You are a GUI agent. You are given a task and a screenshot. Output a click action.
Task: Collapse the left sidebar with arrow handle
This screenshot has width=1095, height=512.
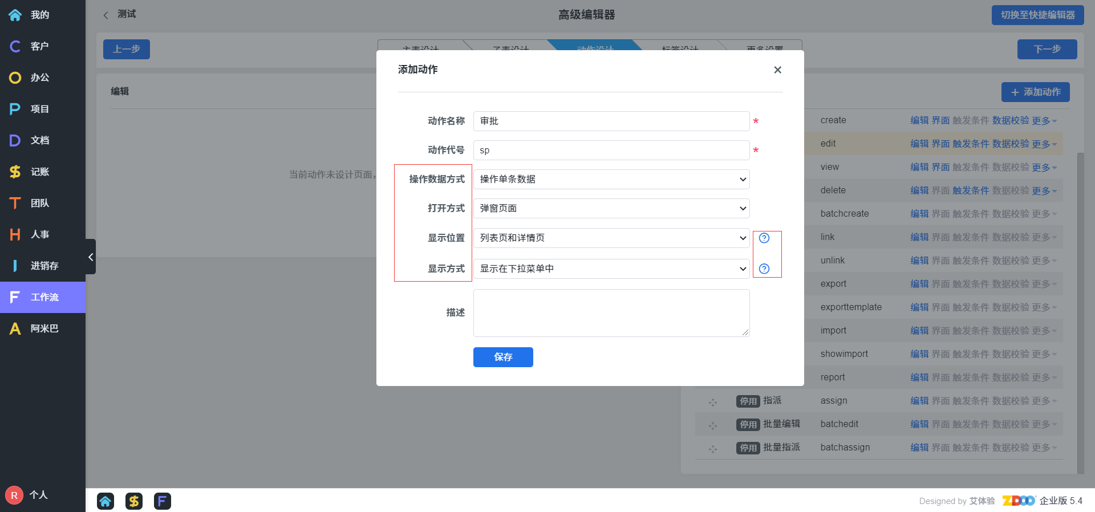[91, 257]
